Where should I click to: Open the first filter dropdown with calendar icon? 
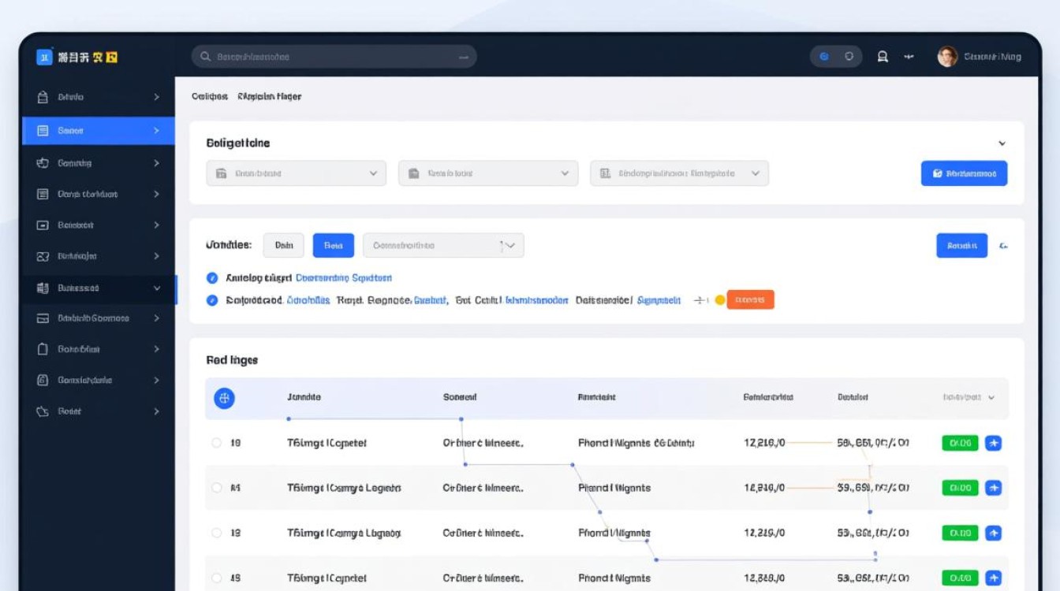click(x=296, y=173)
